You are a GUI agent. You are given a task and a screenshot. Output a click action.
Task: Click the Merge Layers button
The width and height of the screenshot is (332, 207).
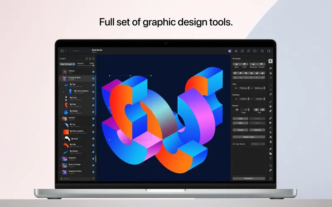pyautogui.click(x=249, y=137)
